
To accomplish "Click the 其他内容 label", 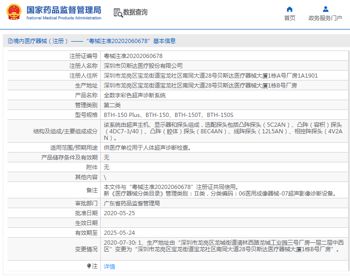I will [x=86, y=177].
